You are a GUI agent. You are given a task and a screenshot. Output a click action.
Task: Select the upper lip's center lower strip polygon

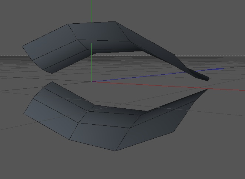tap(113, 45)
